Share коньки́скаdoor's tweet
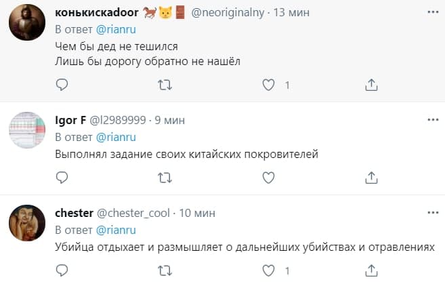The width and height of the screenshot is (445, 282). click(371, 85)
